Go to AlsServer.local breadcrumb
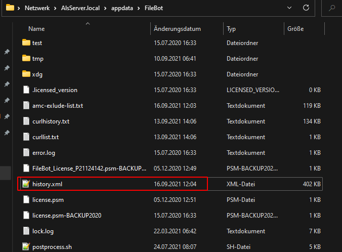The width and height of the screenshot is (342, 252). point(80,8)
